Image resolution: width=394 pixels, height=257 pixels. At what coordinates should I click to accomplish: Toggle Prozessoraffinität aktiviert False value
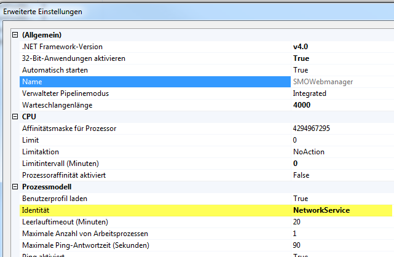[x=301, y=175]
